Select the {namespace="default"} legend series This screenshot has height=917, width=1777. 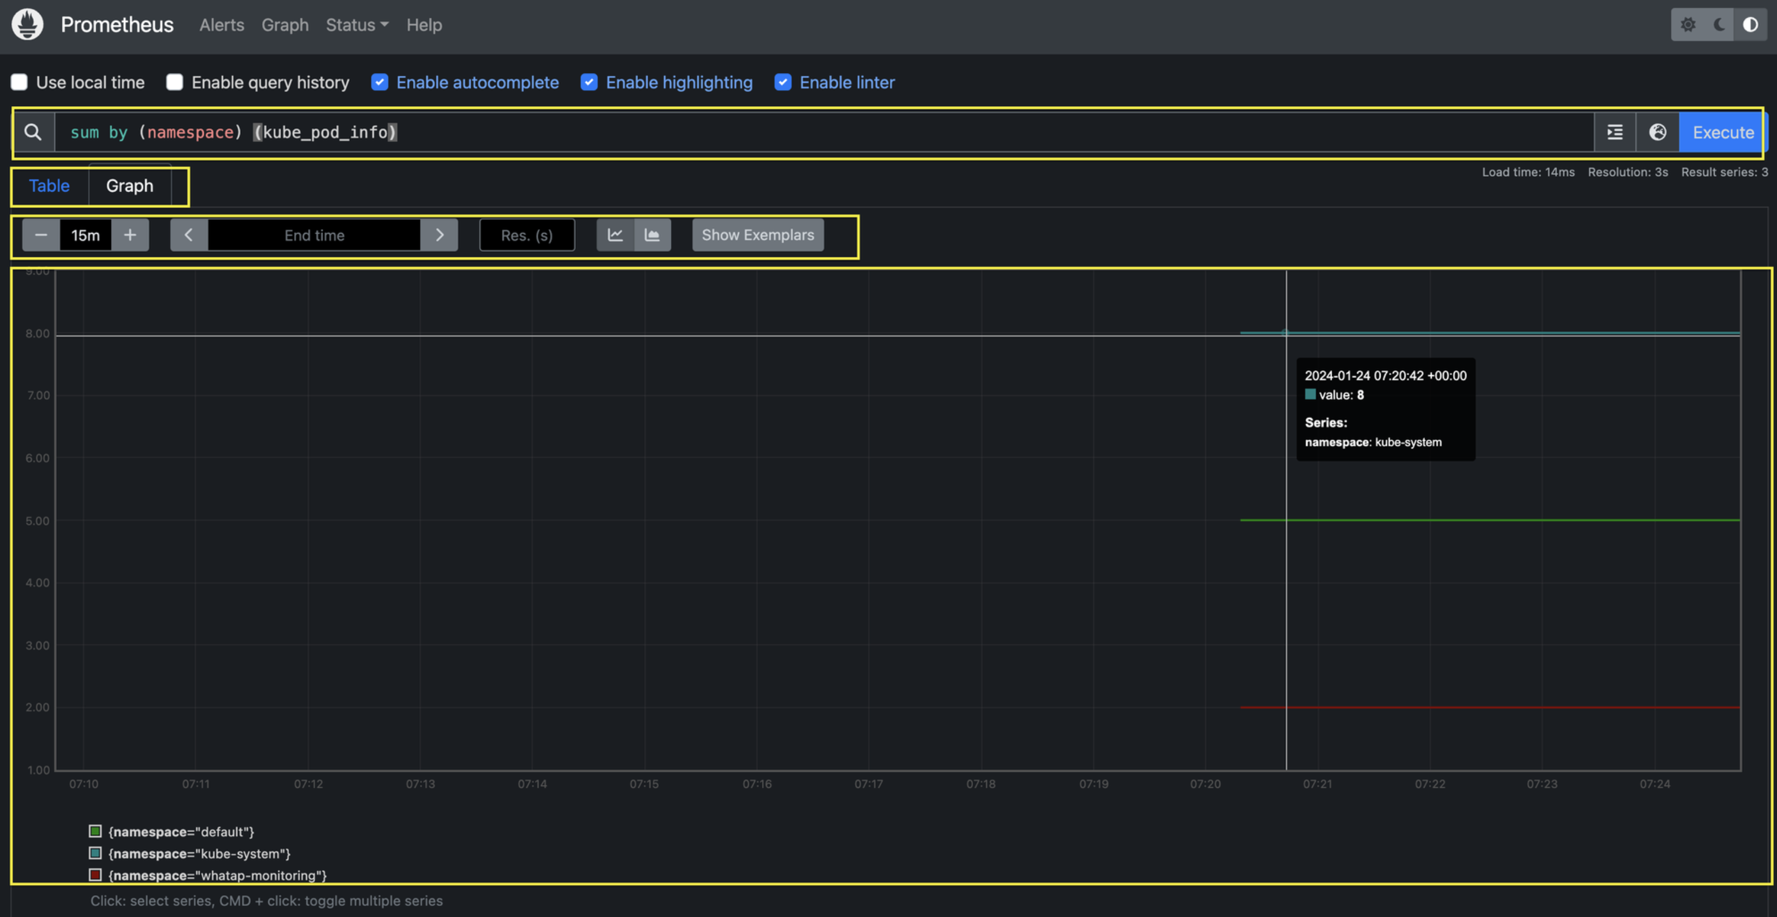pos(181,831)
